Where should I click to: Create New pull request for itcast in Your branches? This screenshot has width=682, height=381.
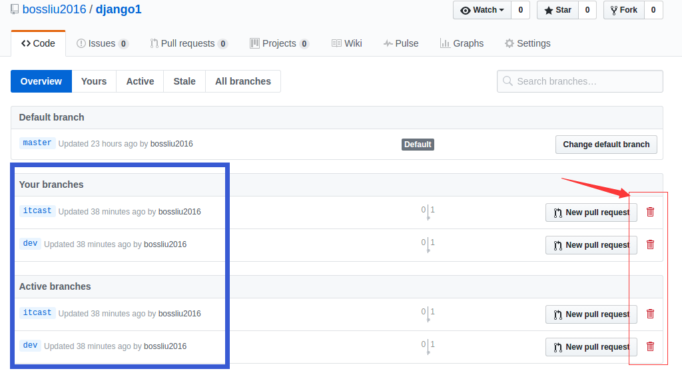click(591, 212)
